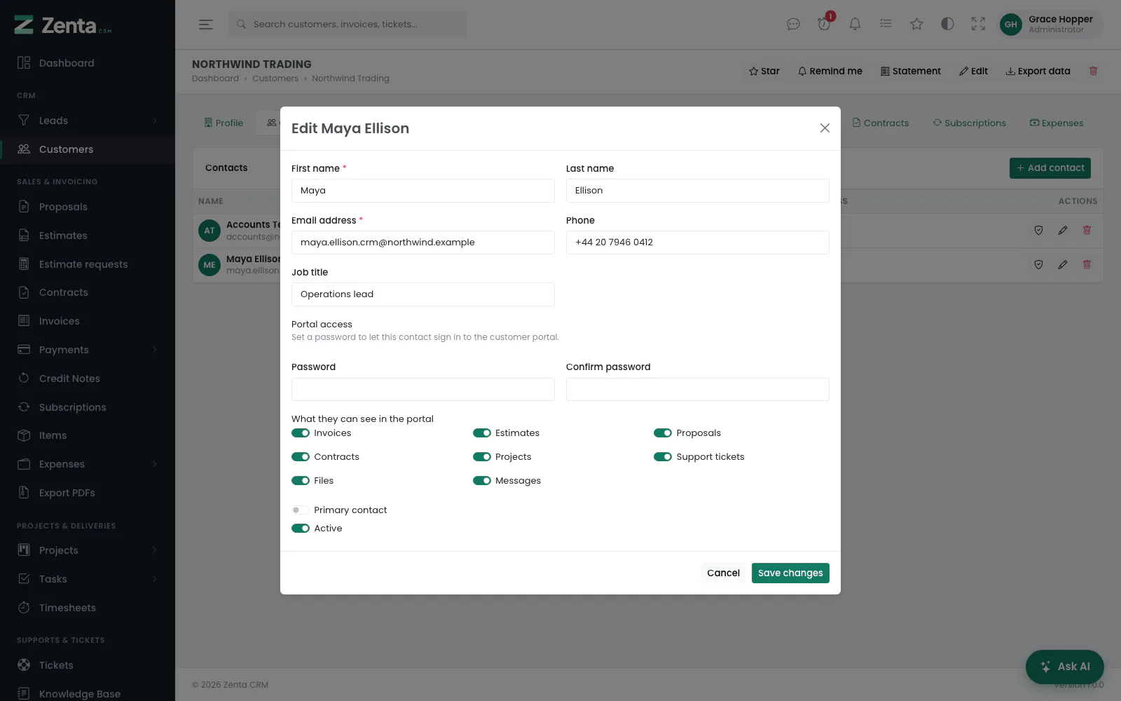The image size is (1121, 701).
Task: Delete the Accounts Team contact trash icon
Action: pyautogui.click(x=1087, y=230)
